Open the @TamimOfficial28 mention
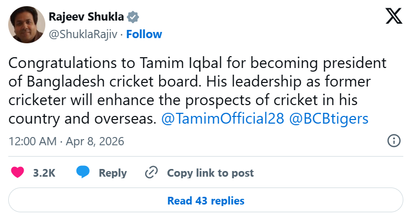Viewport: 410px width, 221px height. tap(223, 118)
